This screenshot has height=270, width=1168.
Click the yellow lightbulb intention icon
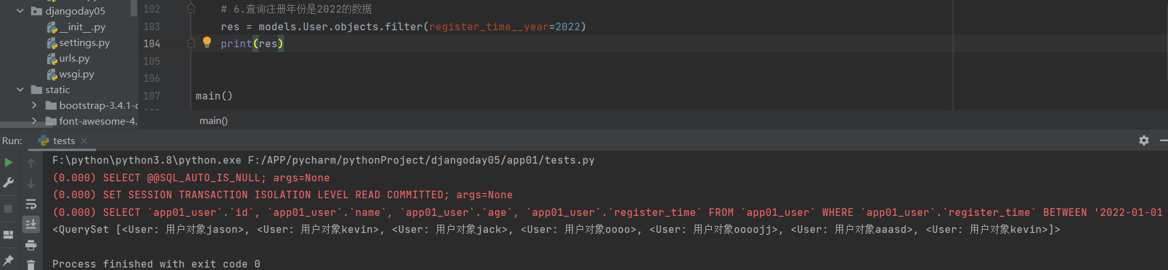click(207, 42)
